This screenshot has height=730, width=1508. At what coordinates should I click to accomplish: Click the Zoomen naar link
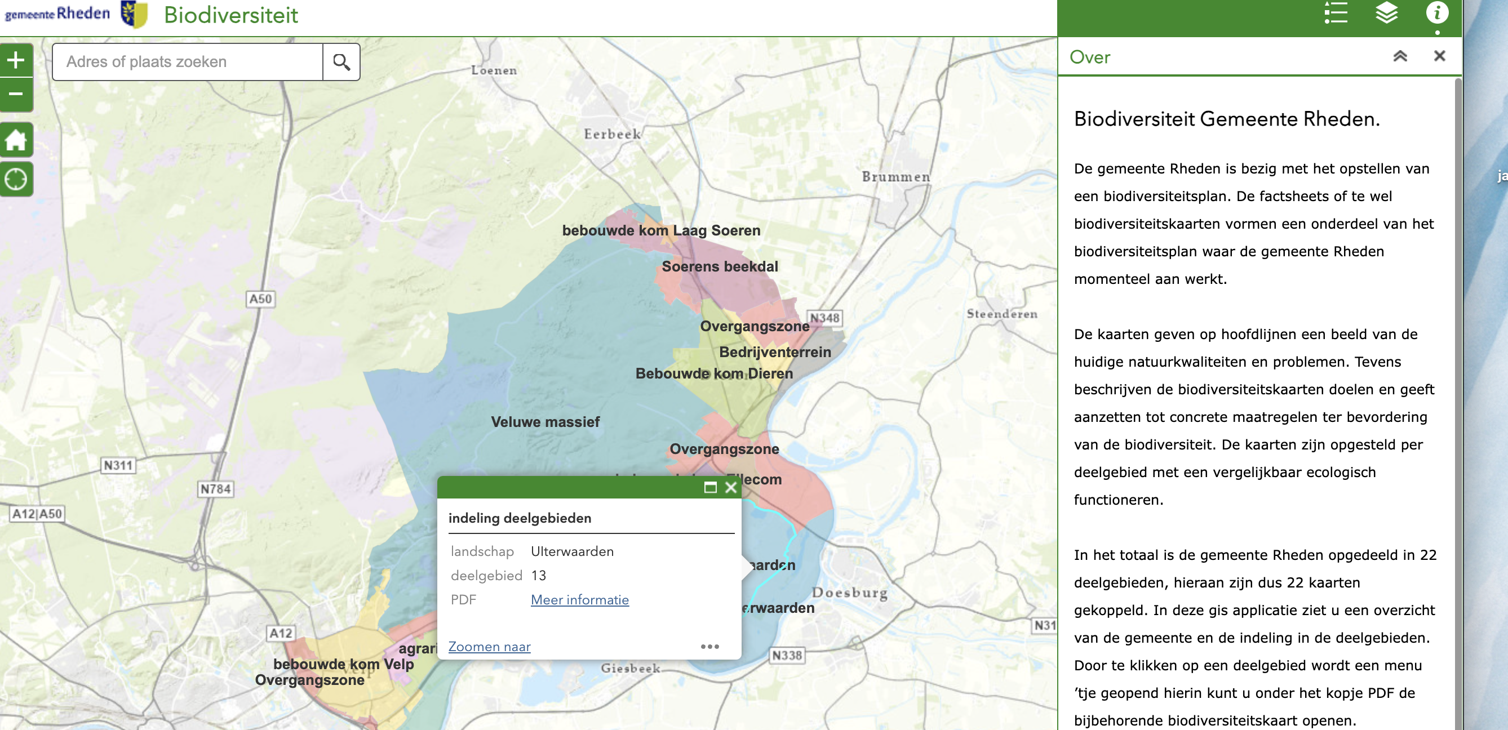489,647
